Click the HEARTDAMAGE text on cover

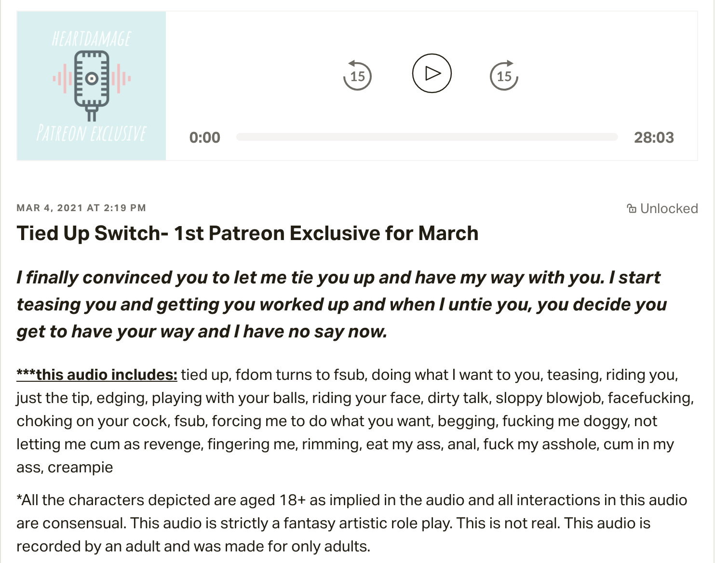tap(91, 39)
